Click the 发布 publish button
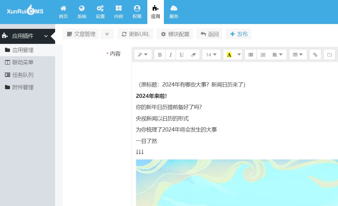338x206 pixels. [238, 34]
